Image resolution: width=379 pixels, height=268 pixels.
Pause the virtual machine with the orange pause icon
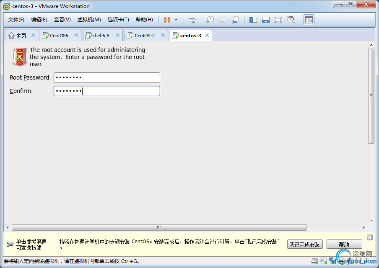[x=167, y=20]
